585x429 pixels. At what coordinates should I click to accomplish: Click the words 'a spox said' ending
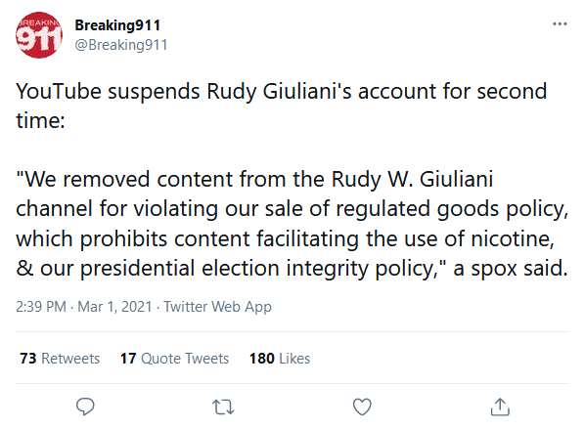pos(510,269)
